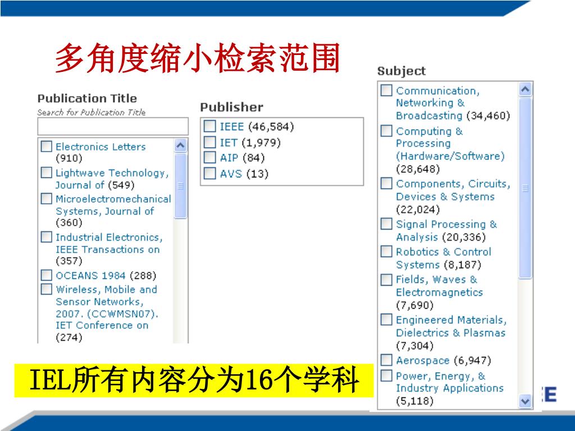The width and height of the screenshot is (575, 431).
Task: Click the AVS publisher link
Action: 231,173
